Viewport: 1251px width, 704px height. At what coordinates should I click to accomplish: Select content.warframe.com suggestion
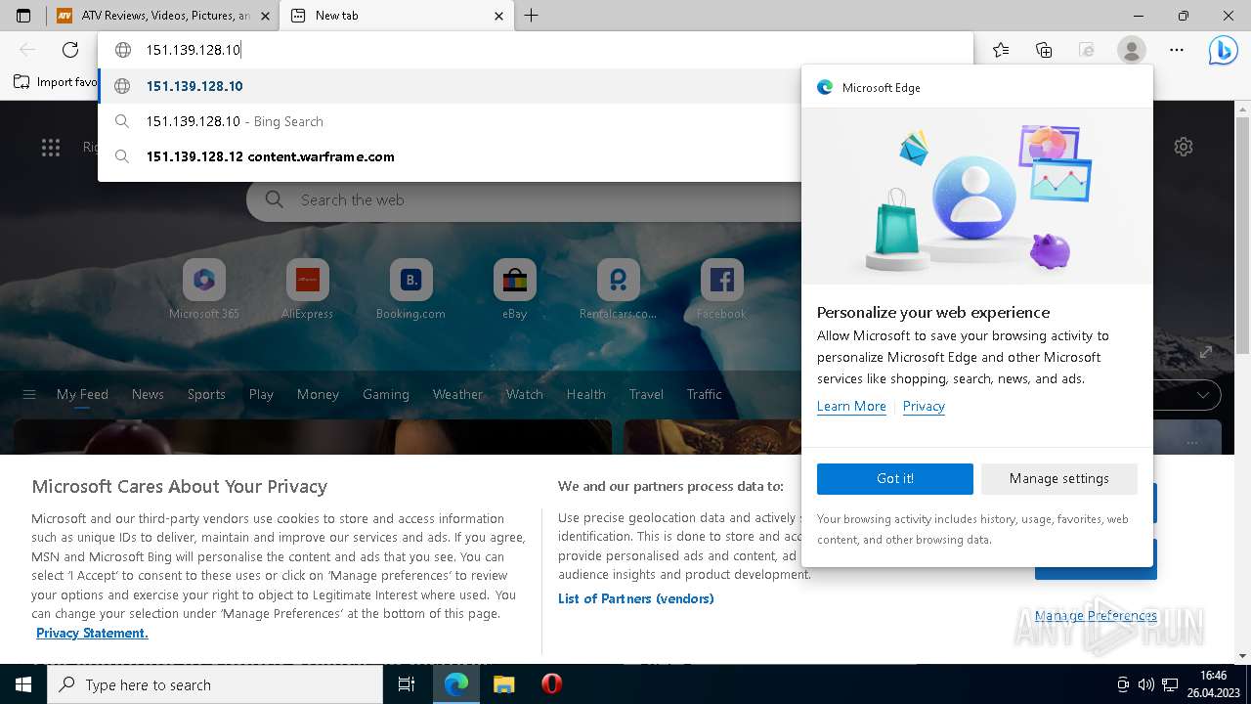tap(450, 156)
